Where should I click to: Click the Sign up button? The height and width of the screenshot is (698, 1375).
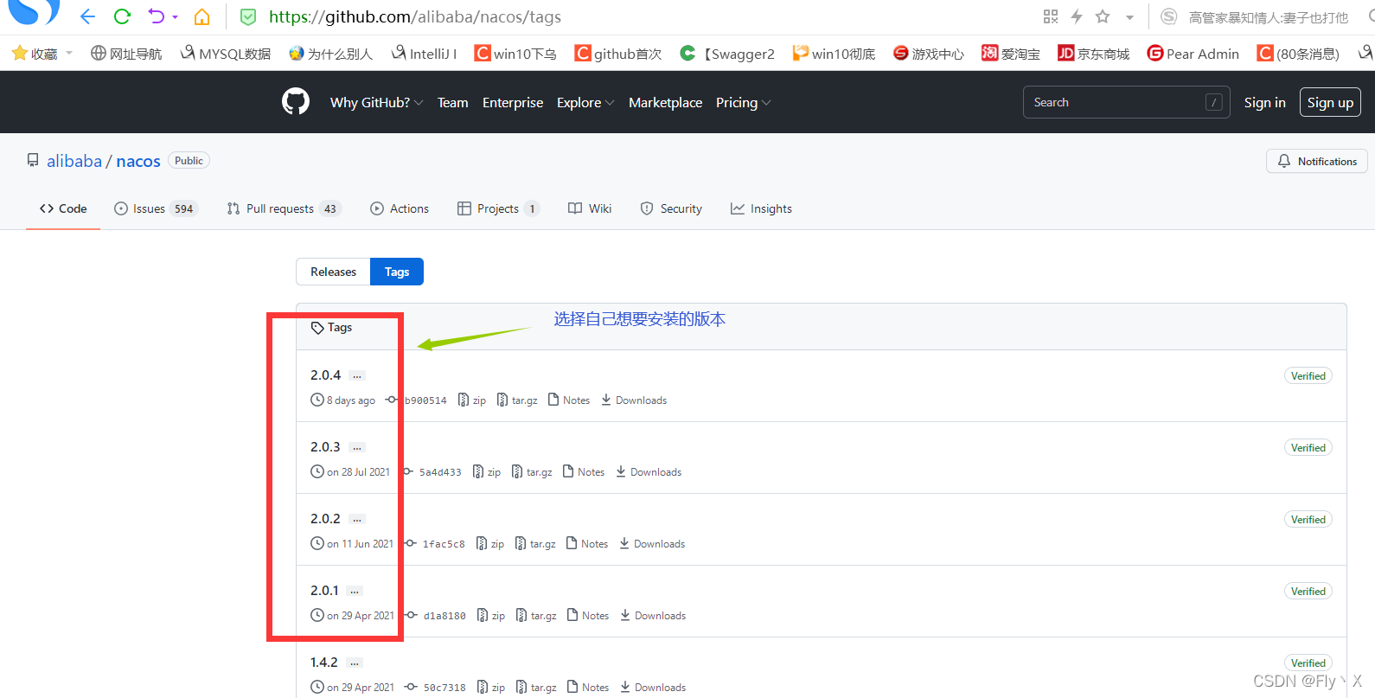coord(1330,102)
